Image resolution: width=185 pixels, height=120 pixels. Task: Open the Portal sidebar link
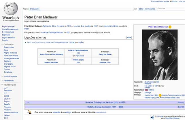[5, 40]
